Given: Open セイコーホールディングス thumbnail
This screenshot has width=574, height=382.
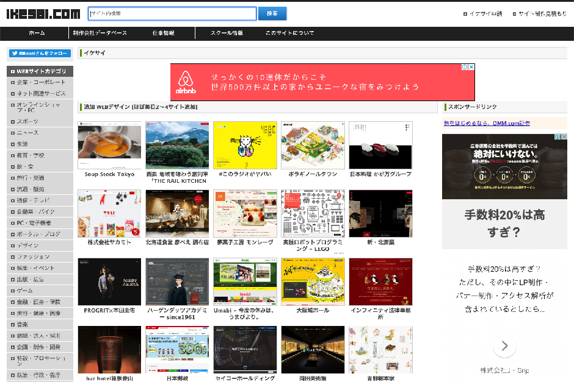Looking at the screenshot, I should click(245, 350).
